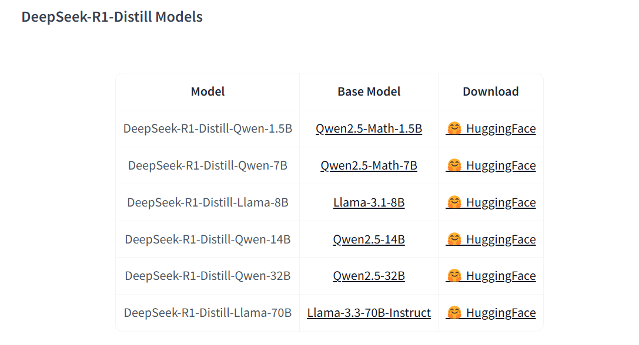Open the Qwen2.5-Math-7B base model link
This screenshot has width=639, height=345.
tap(369, 165)
